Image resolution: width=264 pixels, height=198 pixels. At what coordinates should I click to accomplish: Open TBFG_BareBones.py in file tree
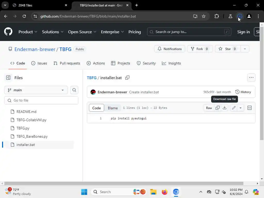pos(32,136)
